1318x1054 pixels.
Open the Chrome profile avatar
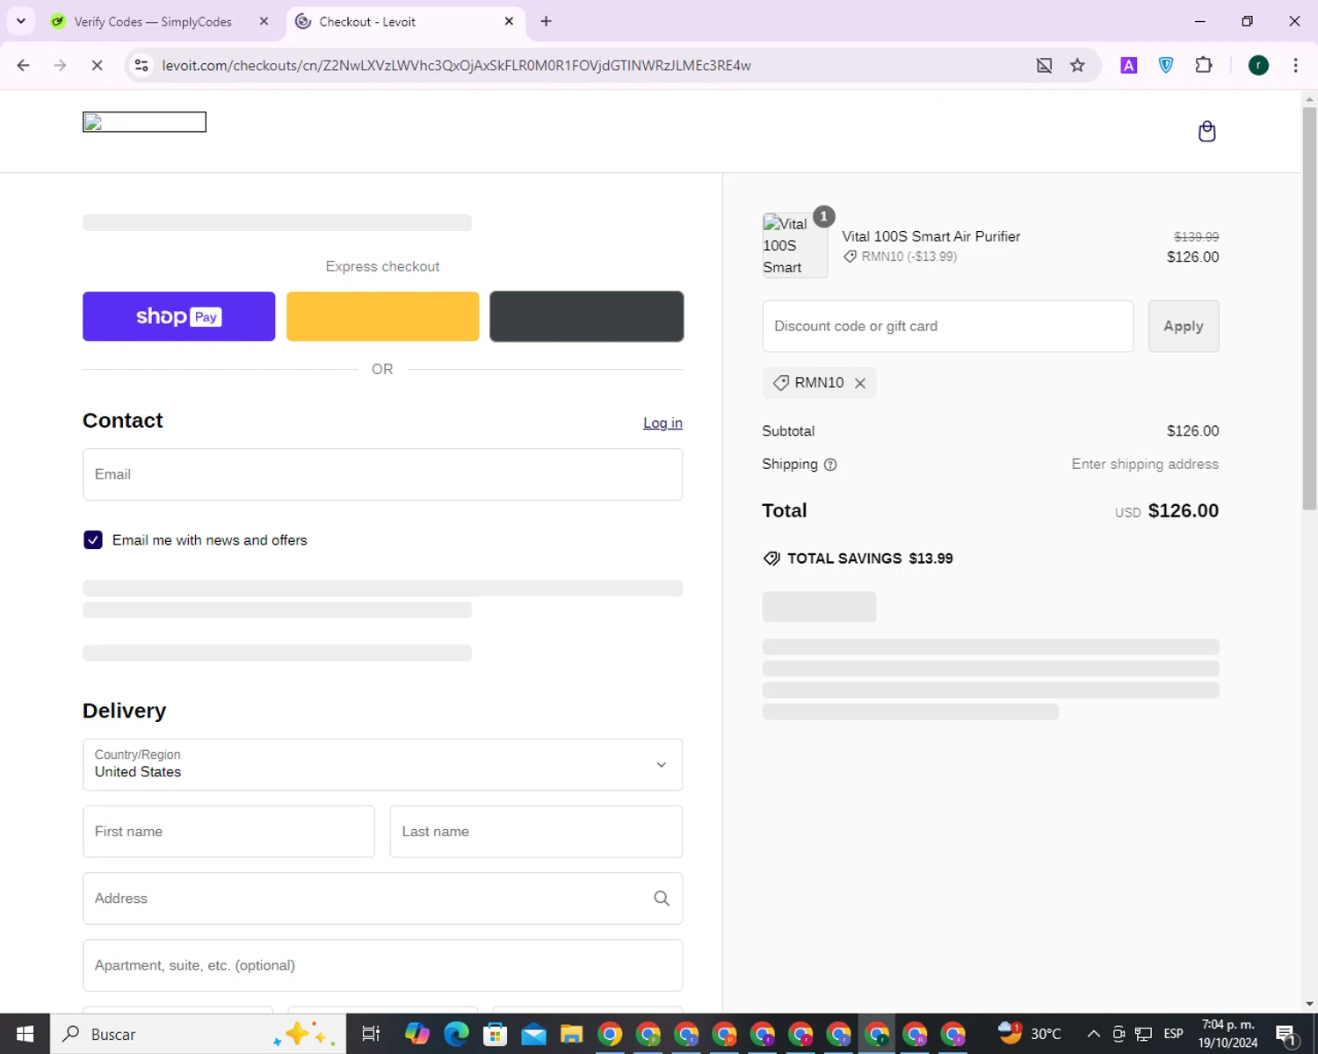click(x=1258, y=65)
